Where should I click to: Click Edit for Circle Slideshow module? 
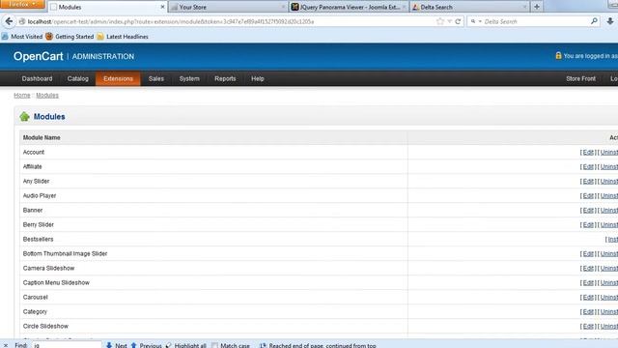click(588, 327)
